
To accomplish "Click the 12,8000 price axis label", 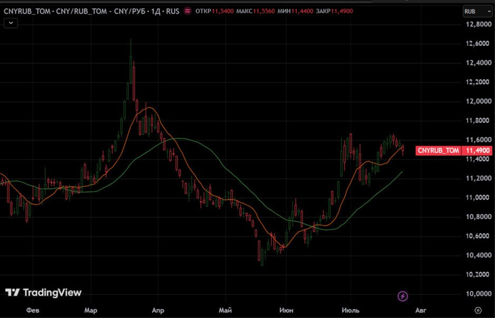I will (479, 24).
